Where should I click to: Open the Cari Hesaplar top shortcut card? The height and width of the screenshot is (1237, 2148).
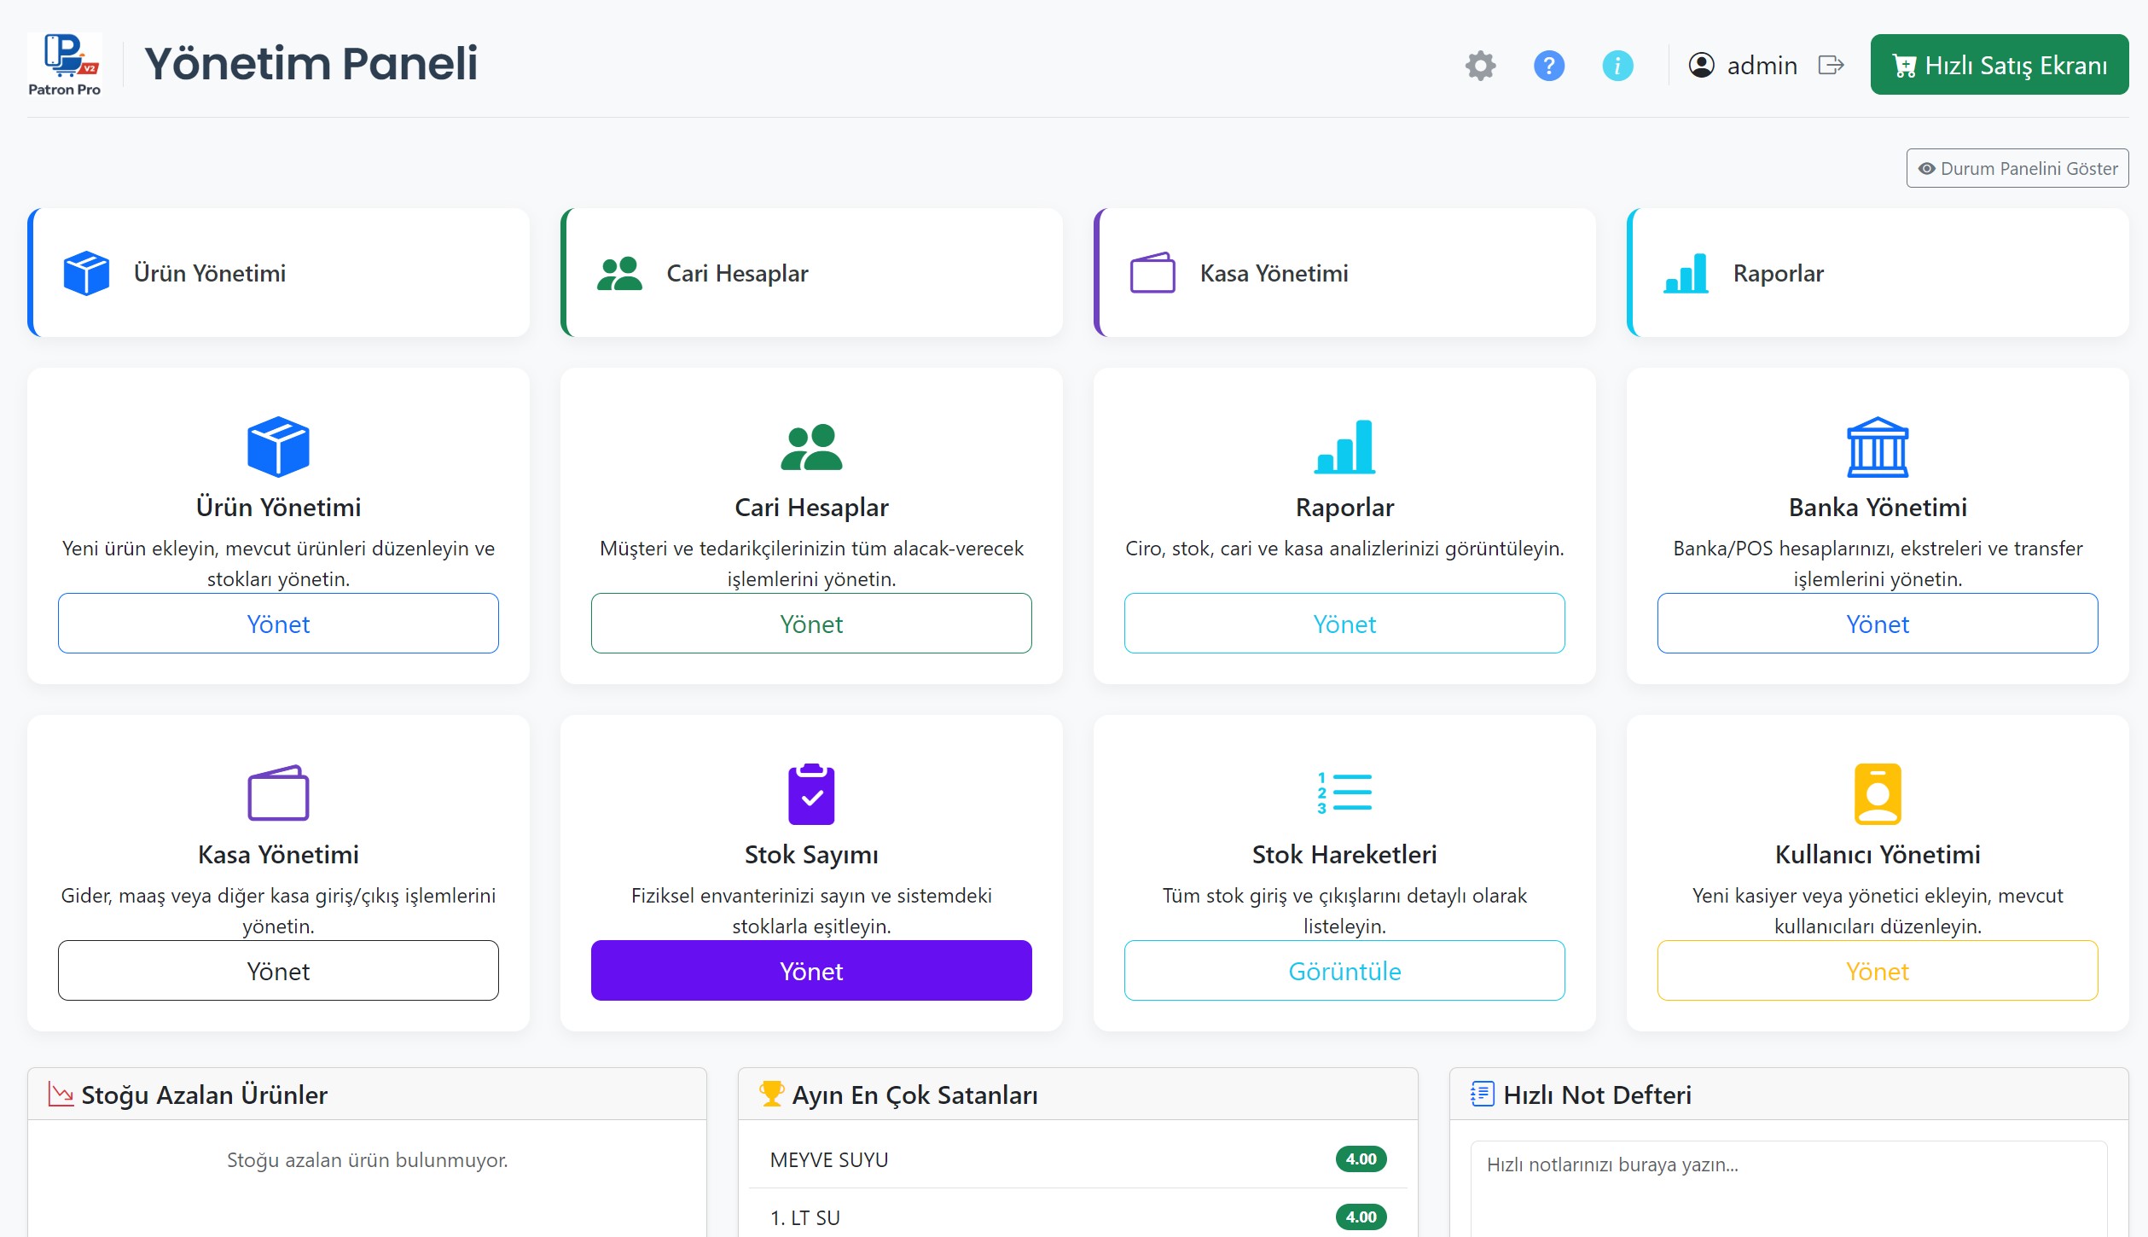[811, 273]
